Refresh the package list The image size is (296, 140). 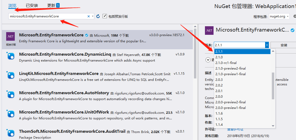click(98, 16)
